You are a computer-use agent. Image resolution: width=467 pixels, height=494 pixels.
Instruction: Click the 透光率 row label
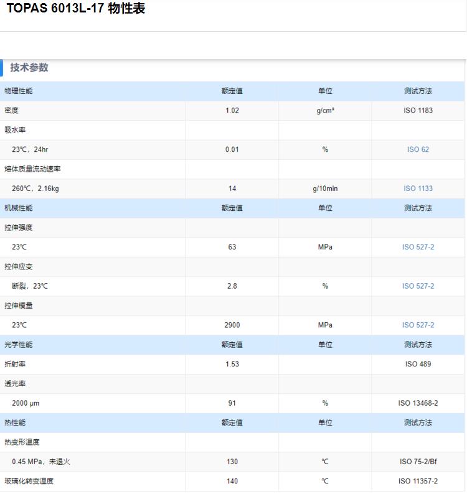[x=15, y=384]
